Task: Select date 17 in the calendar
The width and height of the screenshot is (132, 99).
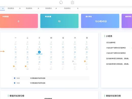Action: point(63,52)
